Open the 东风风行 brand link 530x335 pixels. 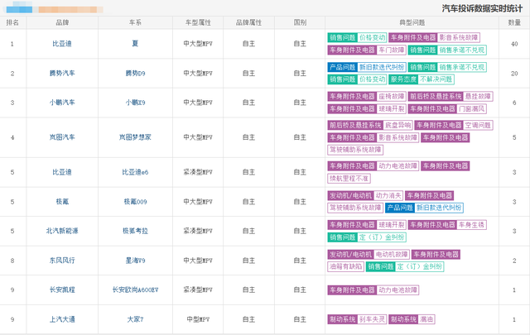pyautogui.click(x=62, y=261)
